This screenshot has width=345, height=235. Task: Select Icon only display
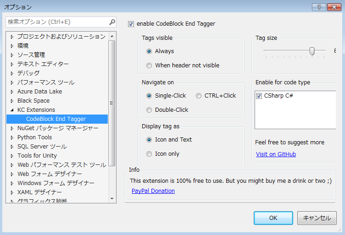149,154
